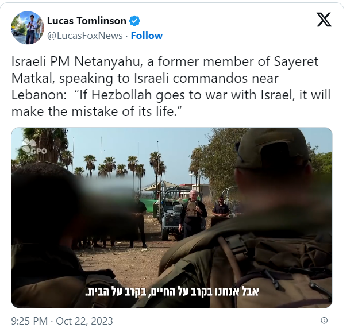Open the 9:25 PM Oct 22, 2023 timestamp

tap(63, 321)
